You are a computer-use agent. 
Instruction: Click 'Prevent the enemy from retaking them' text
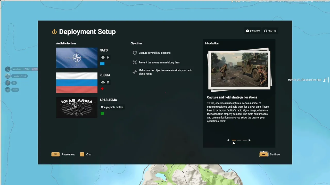pos(159,62)
